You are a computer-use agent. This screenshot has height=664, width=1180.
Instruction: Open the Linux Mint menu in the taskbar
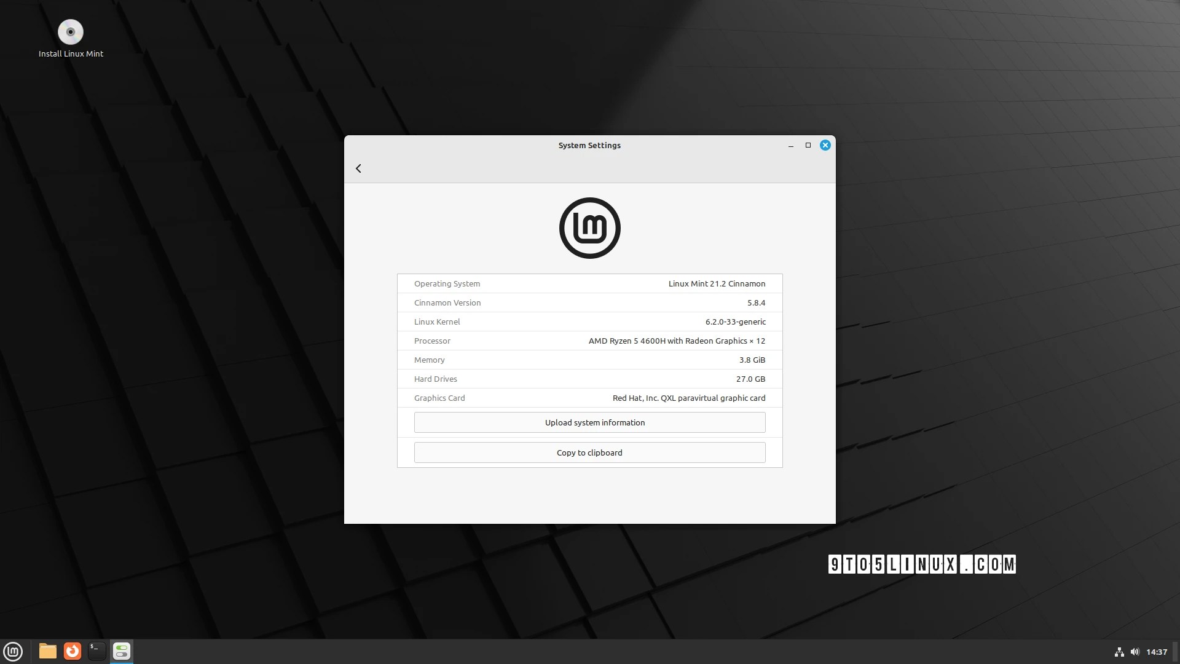tap(13, 651)
